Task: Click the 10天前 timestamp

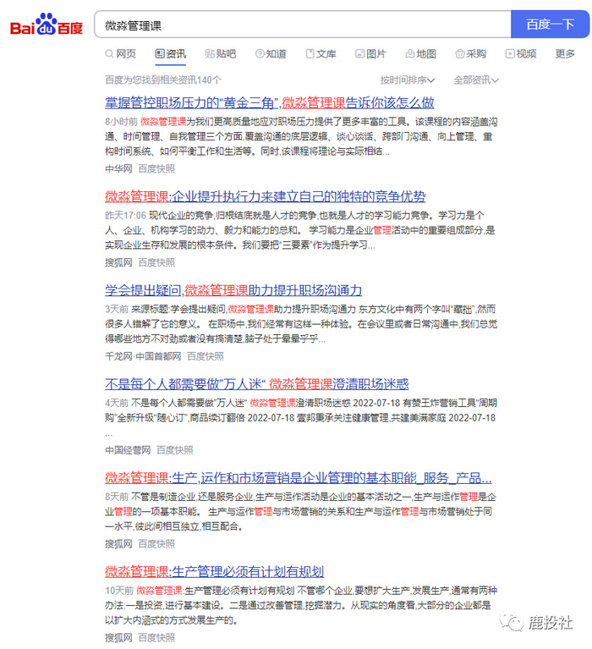Action: (119, 591)
